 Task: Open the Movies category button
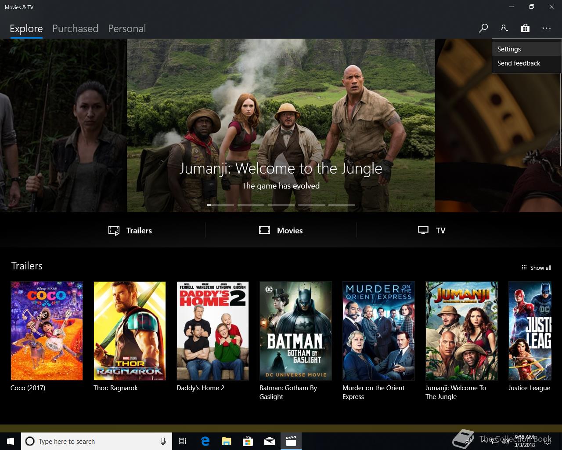coord(281,230)
